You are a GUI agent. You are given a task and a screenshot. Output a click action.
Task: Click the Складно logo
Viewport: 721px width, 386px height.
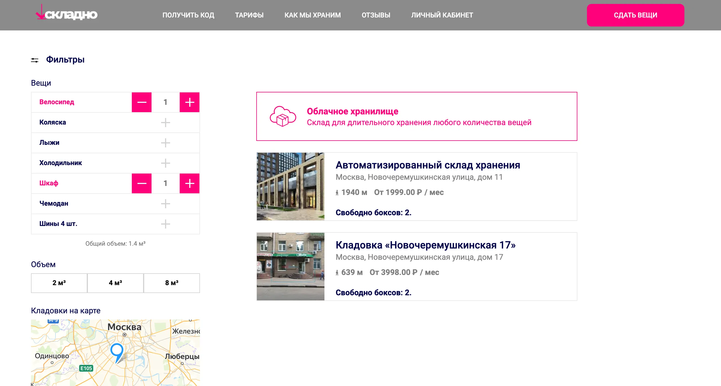coord(67,14)
